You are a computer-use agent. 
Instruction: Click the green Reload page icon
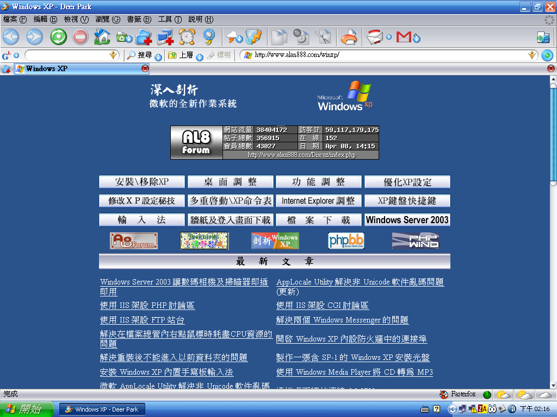click(58, 37)
